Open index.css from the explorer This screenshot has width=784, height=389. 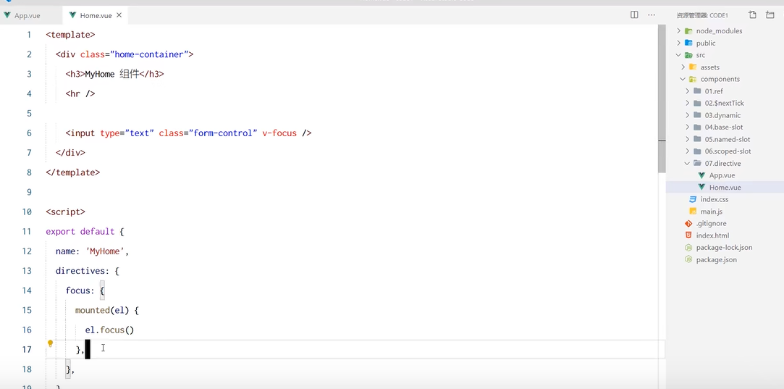tap(715, 199)
